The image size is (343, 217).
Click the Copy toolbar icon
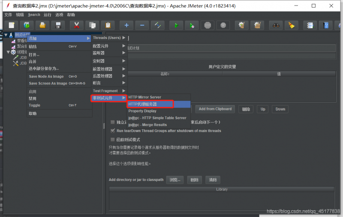pyautogui.click(x=92, y=25)
